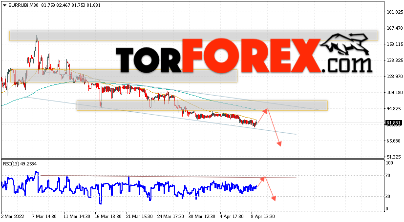
Task: Click the 11 Mar 14:30 time label
Action: tap(77, 216)
